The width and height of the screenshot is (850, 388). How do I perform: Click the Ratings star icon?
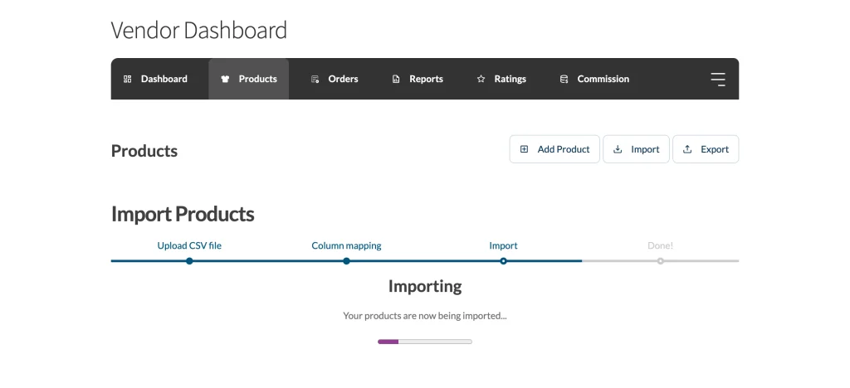tap(481, 79)
